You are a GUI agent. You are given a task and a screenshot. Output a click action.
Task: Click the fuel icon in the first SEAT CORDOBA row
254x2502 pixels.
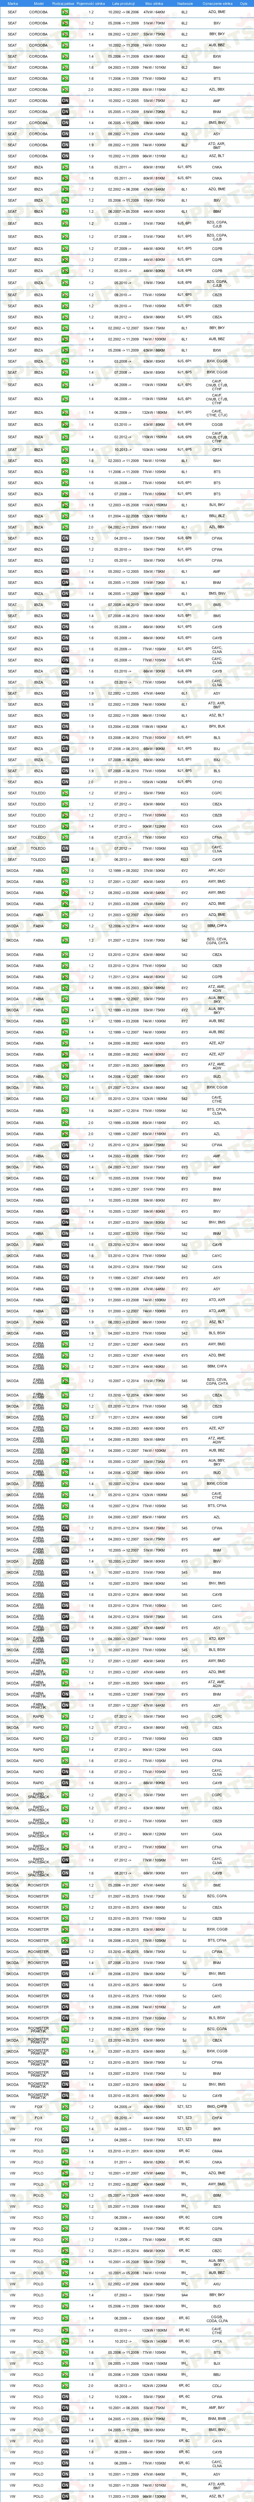coord(65,12)
